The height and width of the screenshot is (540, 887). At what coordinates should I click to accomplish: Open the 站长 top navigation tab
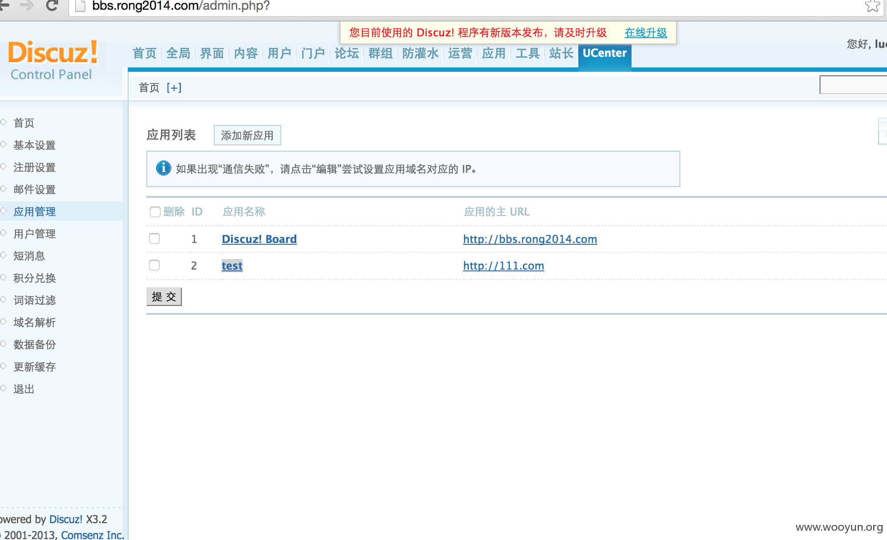(x=561, y=54)
